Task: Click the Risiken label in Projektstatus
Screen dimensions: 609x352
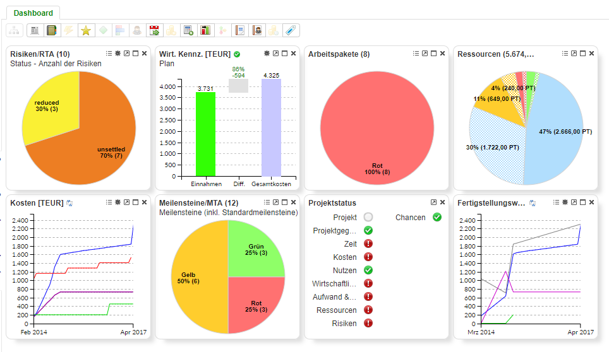Action: pyautogui.click(x=344, y=323)
